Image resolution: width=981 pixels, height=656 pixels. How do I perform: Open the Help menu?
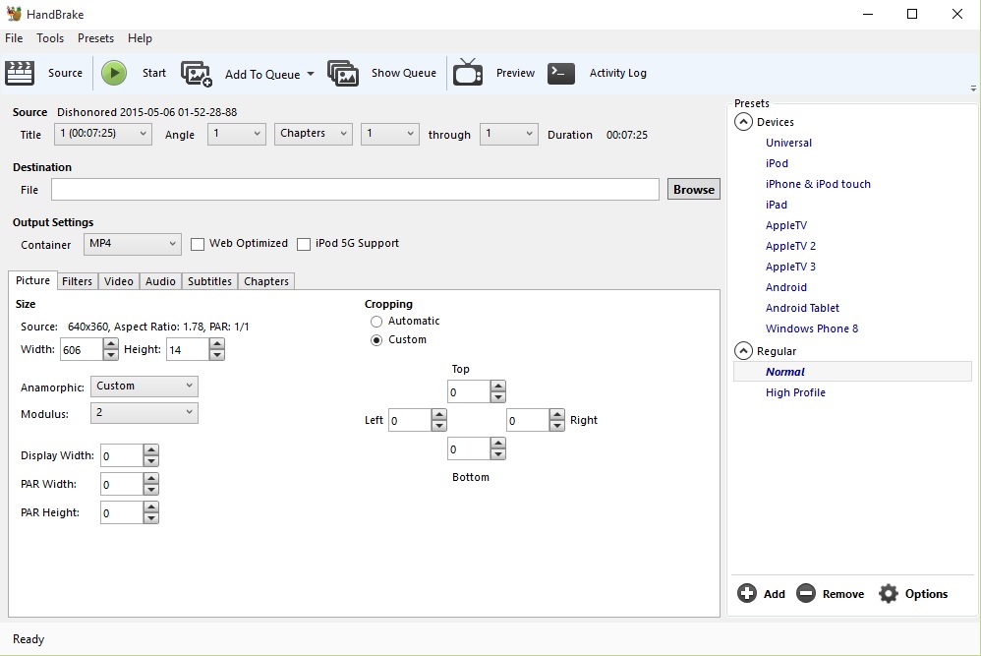pyautogui.click(x=140, y=38)
